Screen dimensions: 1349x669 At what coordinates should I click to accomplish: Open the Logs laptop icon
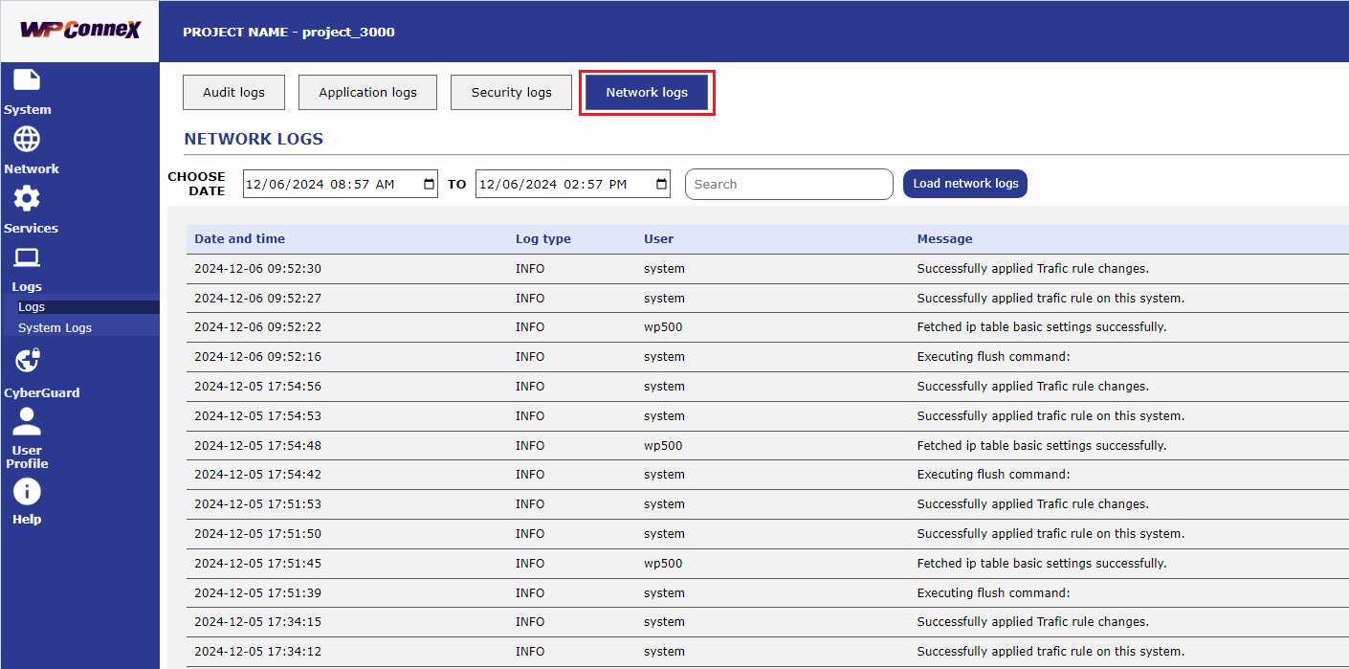[x=27, y=257]
